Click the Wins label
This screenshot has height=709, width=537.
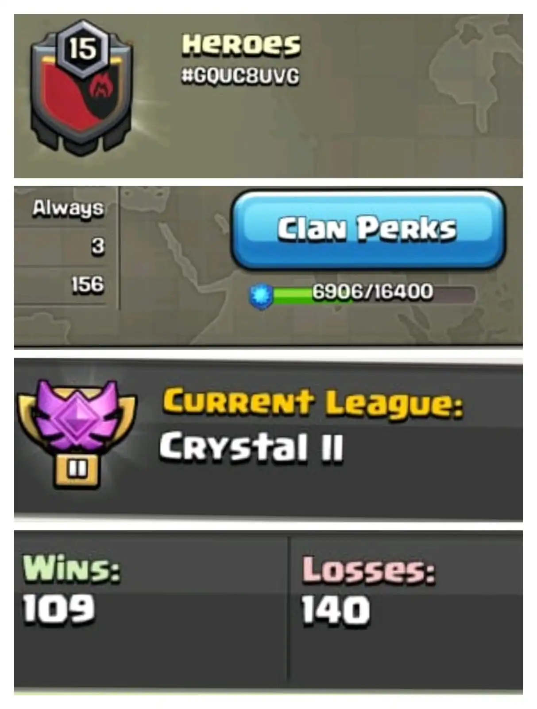(x=72, y=568)
